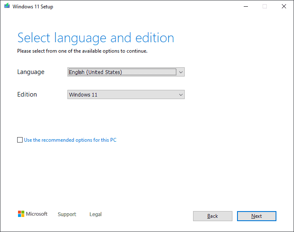Click the Windows 11 edition combo box
Screen dimensions: 294x232
[x=121, y=95]
